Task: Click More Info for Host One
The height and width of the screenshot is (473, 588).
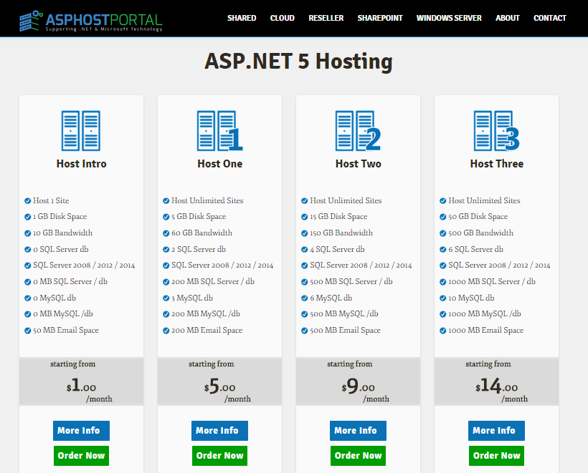Action: pyautogui.click(x=219, y=430)
